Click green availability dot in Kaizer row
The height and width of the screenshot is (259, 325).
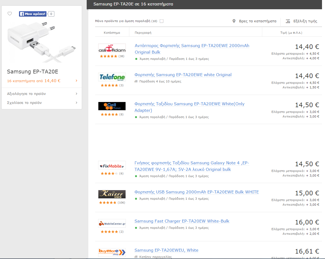[136, 199]
